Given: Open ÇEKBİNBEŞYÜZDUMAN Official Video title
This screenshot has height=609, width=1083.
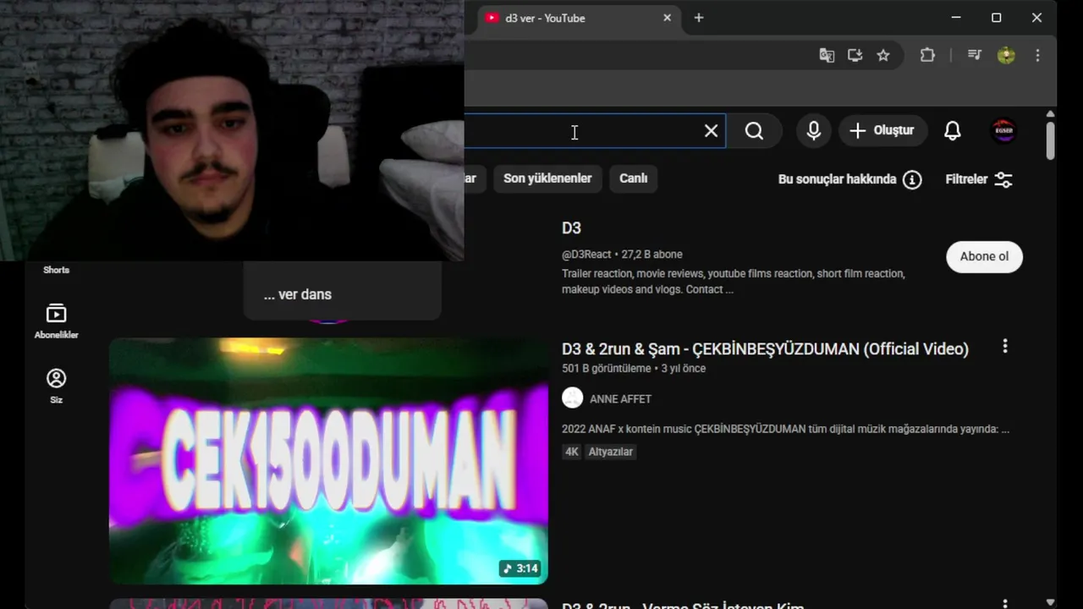Looking at the screenshot, I should (x=765, y=348).
